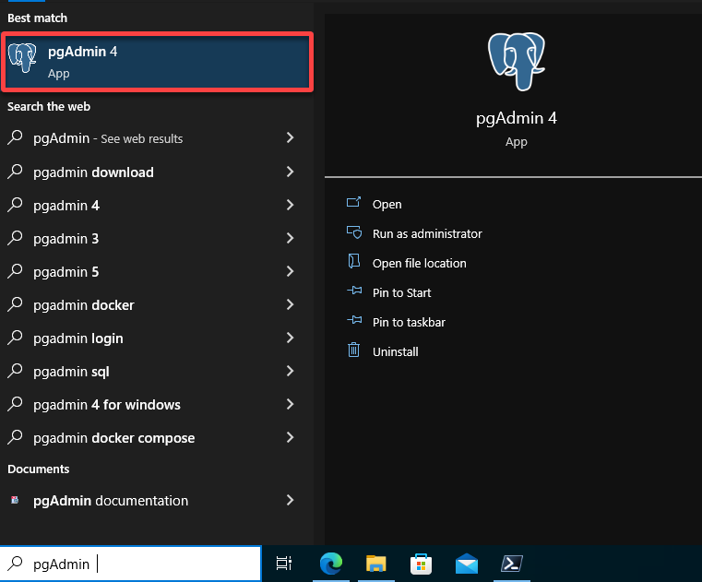Screen dimensions: 702x582
Task: Click the Pin to Start pin icon
Action: 354,291
